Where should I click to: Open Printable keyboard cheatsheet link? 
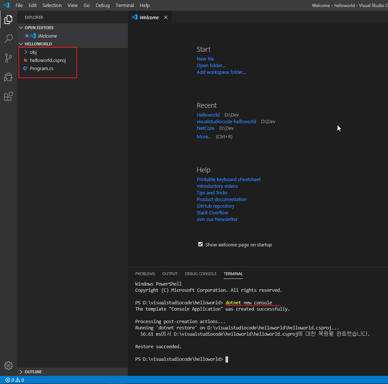pyautogui.click(x=229, y=179)
